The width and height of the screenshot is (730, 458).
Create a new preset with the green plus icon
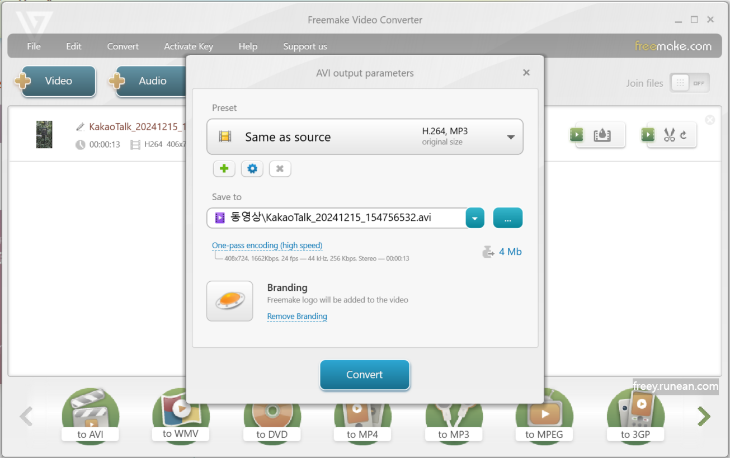coord(224,168)
